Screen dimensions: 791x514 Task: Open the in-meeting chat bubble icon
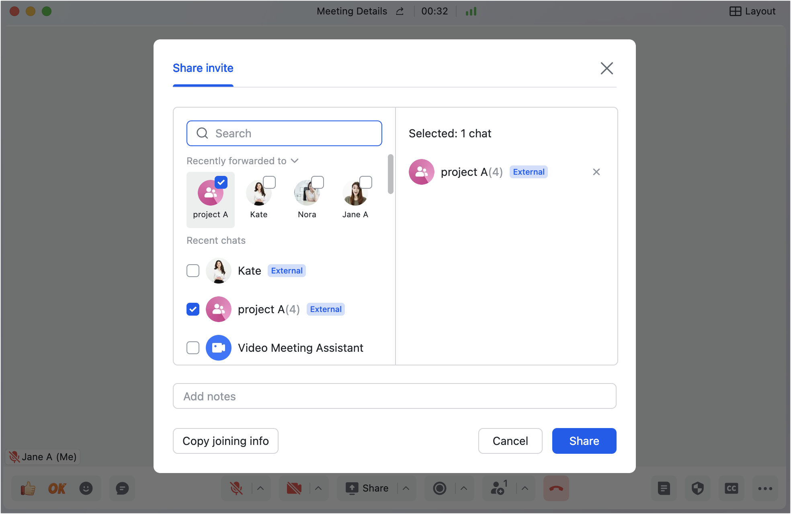click(122, 488)
